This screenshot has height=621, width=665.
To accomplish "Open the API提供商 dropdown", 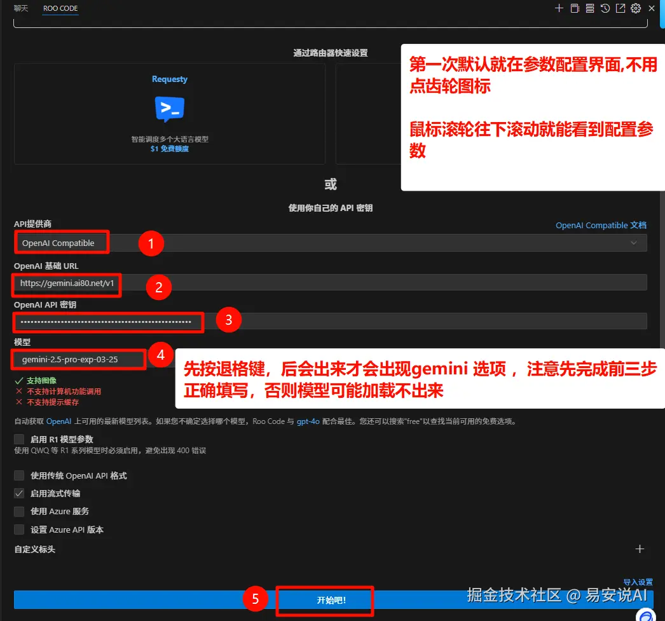I will 331,243.
